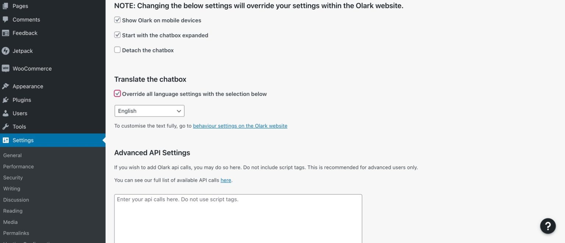Screen dimensions: 565x243
Task: Click the Comments bubble icon
Action: point(5,19)
